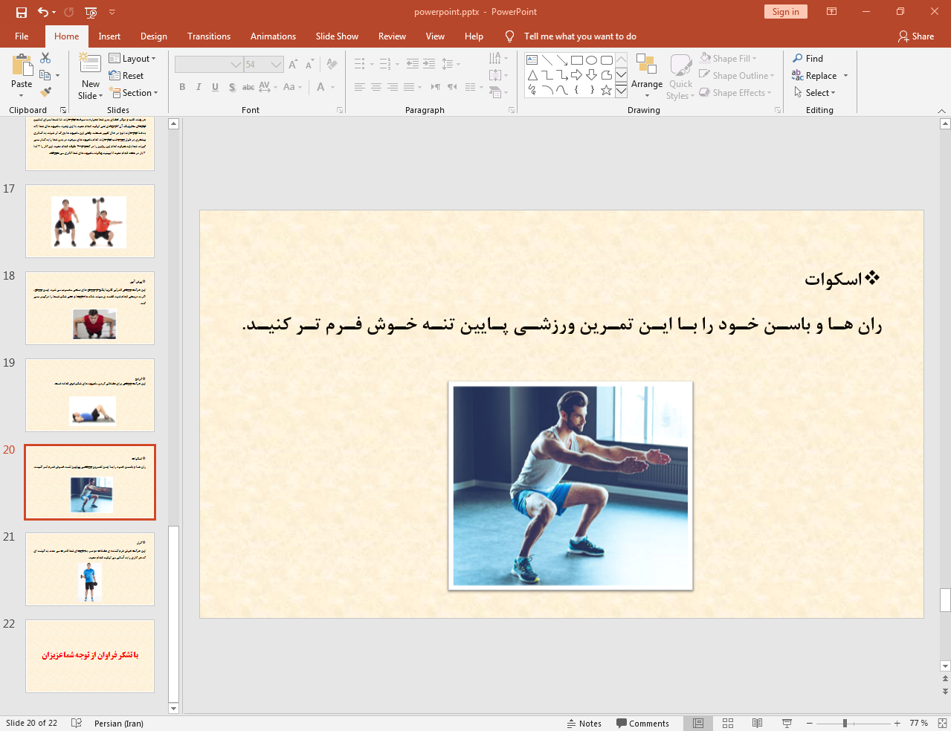The height and width of the screenshot is (731, 951).
Task: Toggle Italic formatting
Action: click(199, 87)
